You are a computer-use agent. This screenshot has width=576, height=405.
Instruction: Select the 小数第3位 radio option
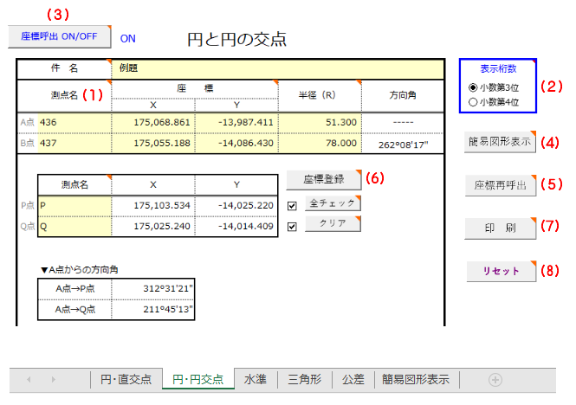click(x=472, y=87)
